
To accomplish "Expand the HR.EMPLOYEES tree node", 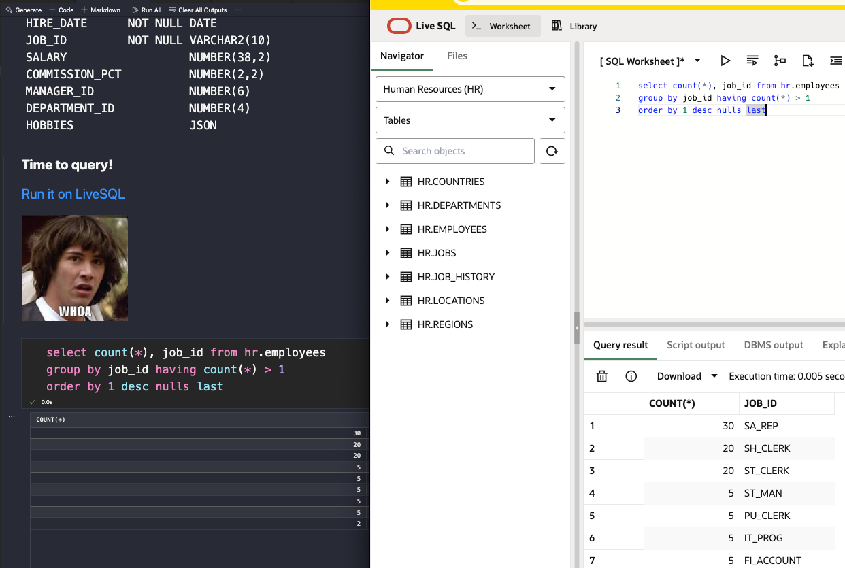I will coord(388,229).
